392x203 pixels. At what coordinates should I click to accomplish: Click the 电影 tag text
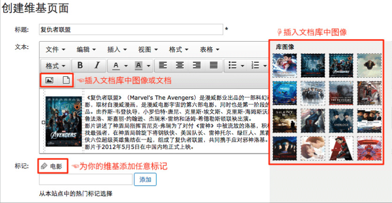point(56,167)
